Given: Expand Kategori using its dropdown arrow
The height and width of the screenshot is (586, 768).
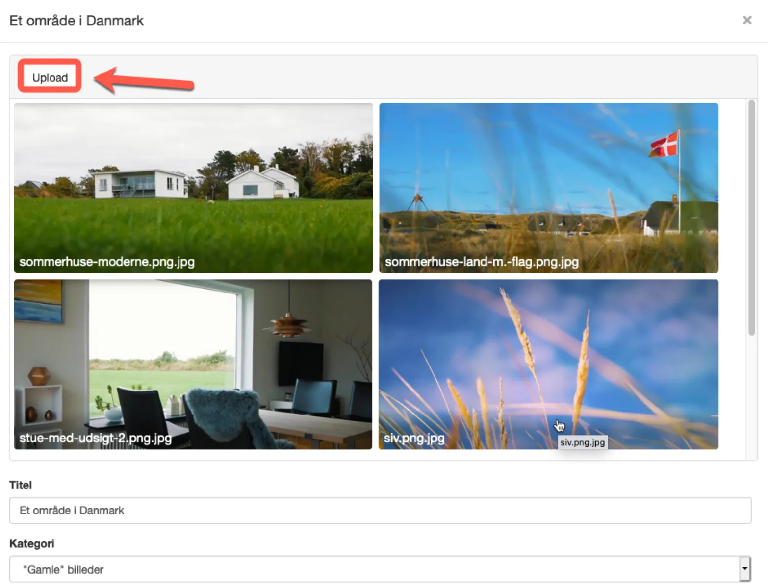Looking at the screenshot, I should click(x=745, y=569).
